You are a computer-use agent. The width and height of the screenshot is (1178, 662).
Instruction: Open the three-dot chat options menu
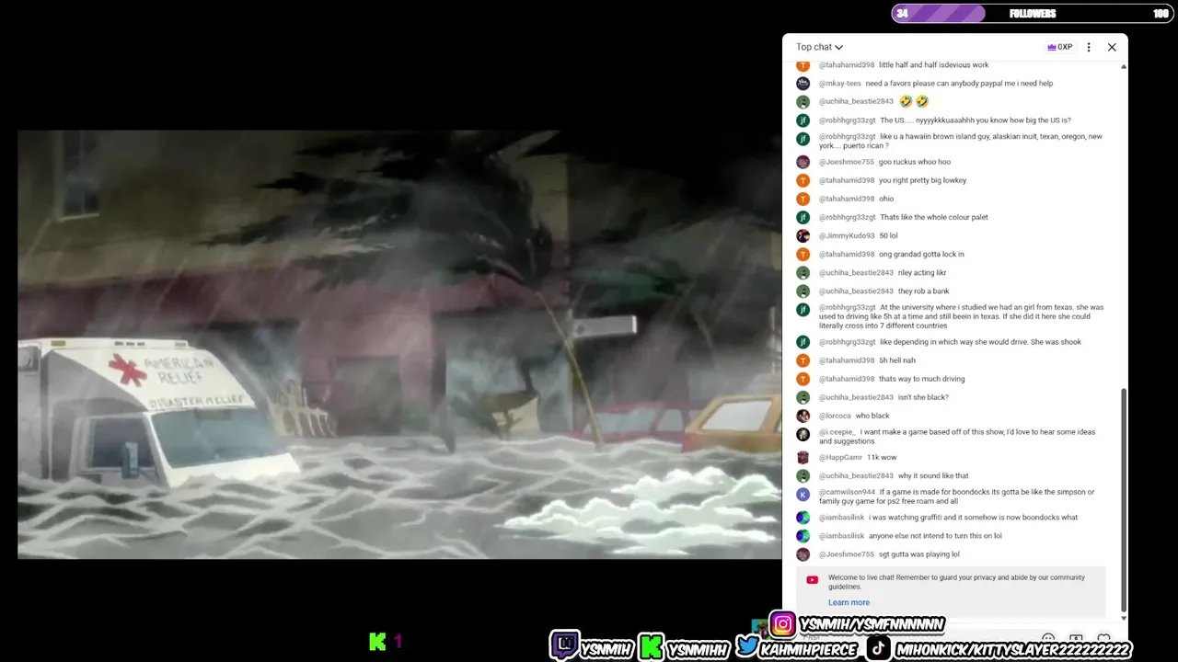click(1089, 47)
